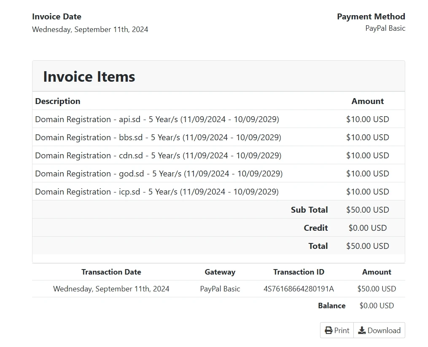Click the Transaction Date column header
This screenshot has width=428, height=347.
[x=111, y=272]
